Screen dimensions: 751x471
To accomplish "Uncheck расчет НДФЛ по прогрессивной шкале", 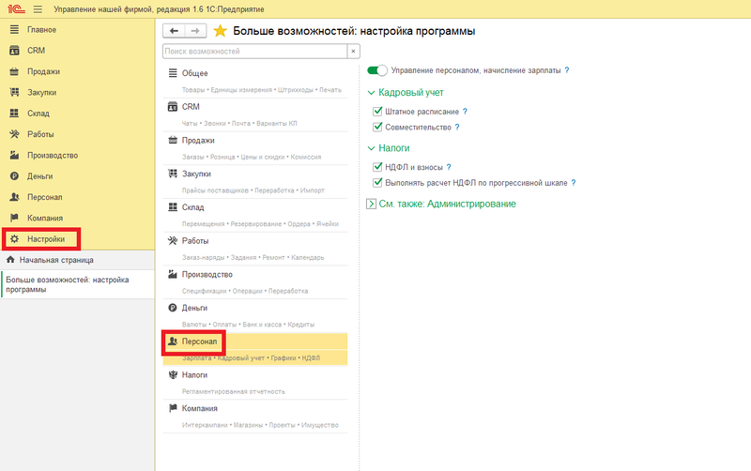I will pos(377,182).
